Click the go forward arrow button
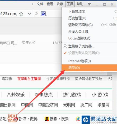The height and width of the screenshot is (124, 117). 36,14
